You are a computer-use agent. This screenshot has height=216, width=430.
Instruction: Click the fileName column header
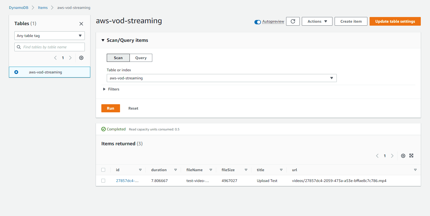[195, 170]
